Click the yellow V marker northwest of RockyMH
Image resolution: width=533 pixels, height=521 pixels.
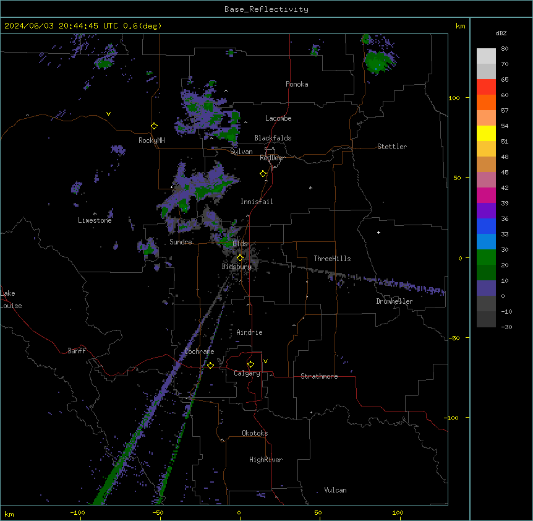coord(108,114)
